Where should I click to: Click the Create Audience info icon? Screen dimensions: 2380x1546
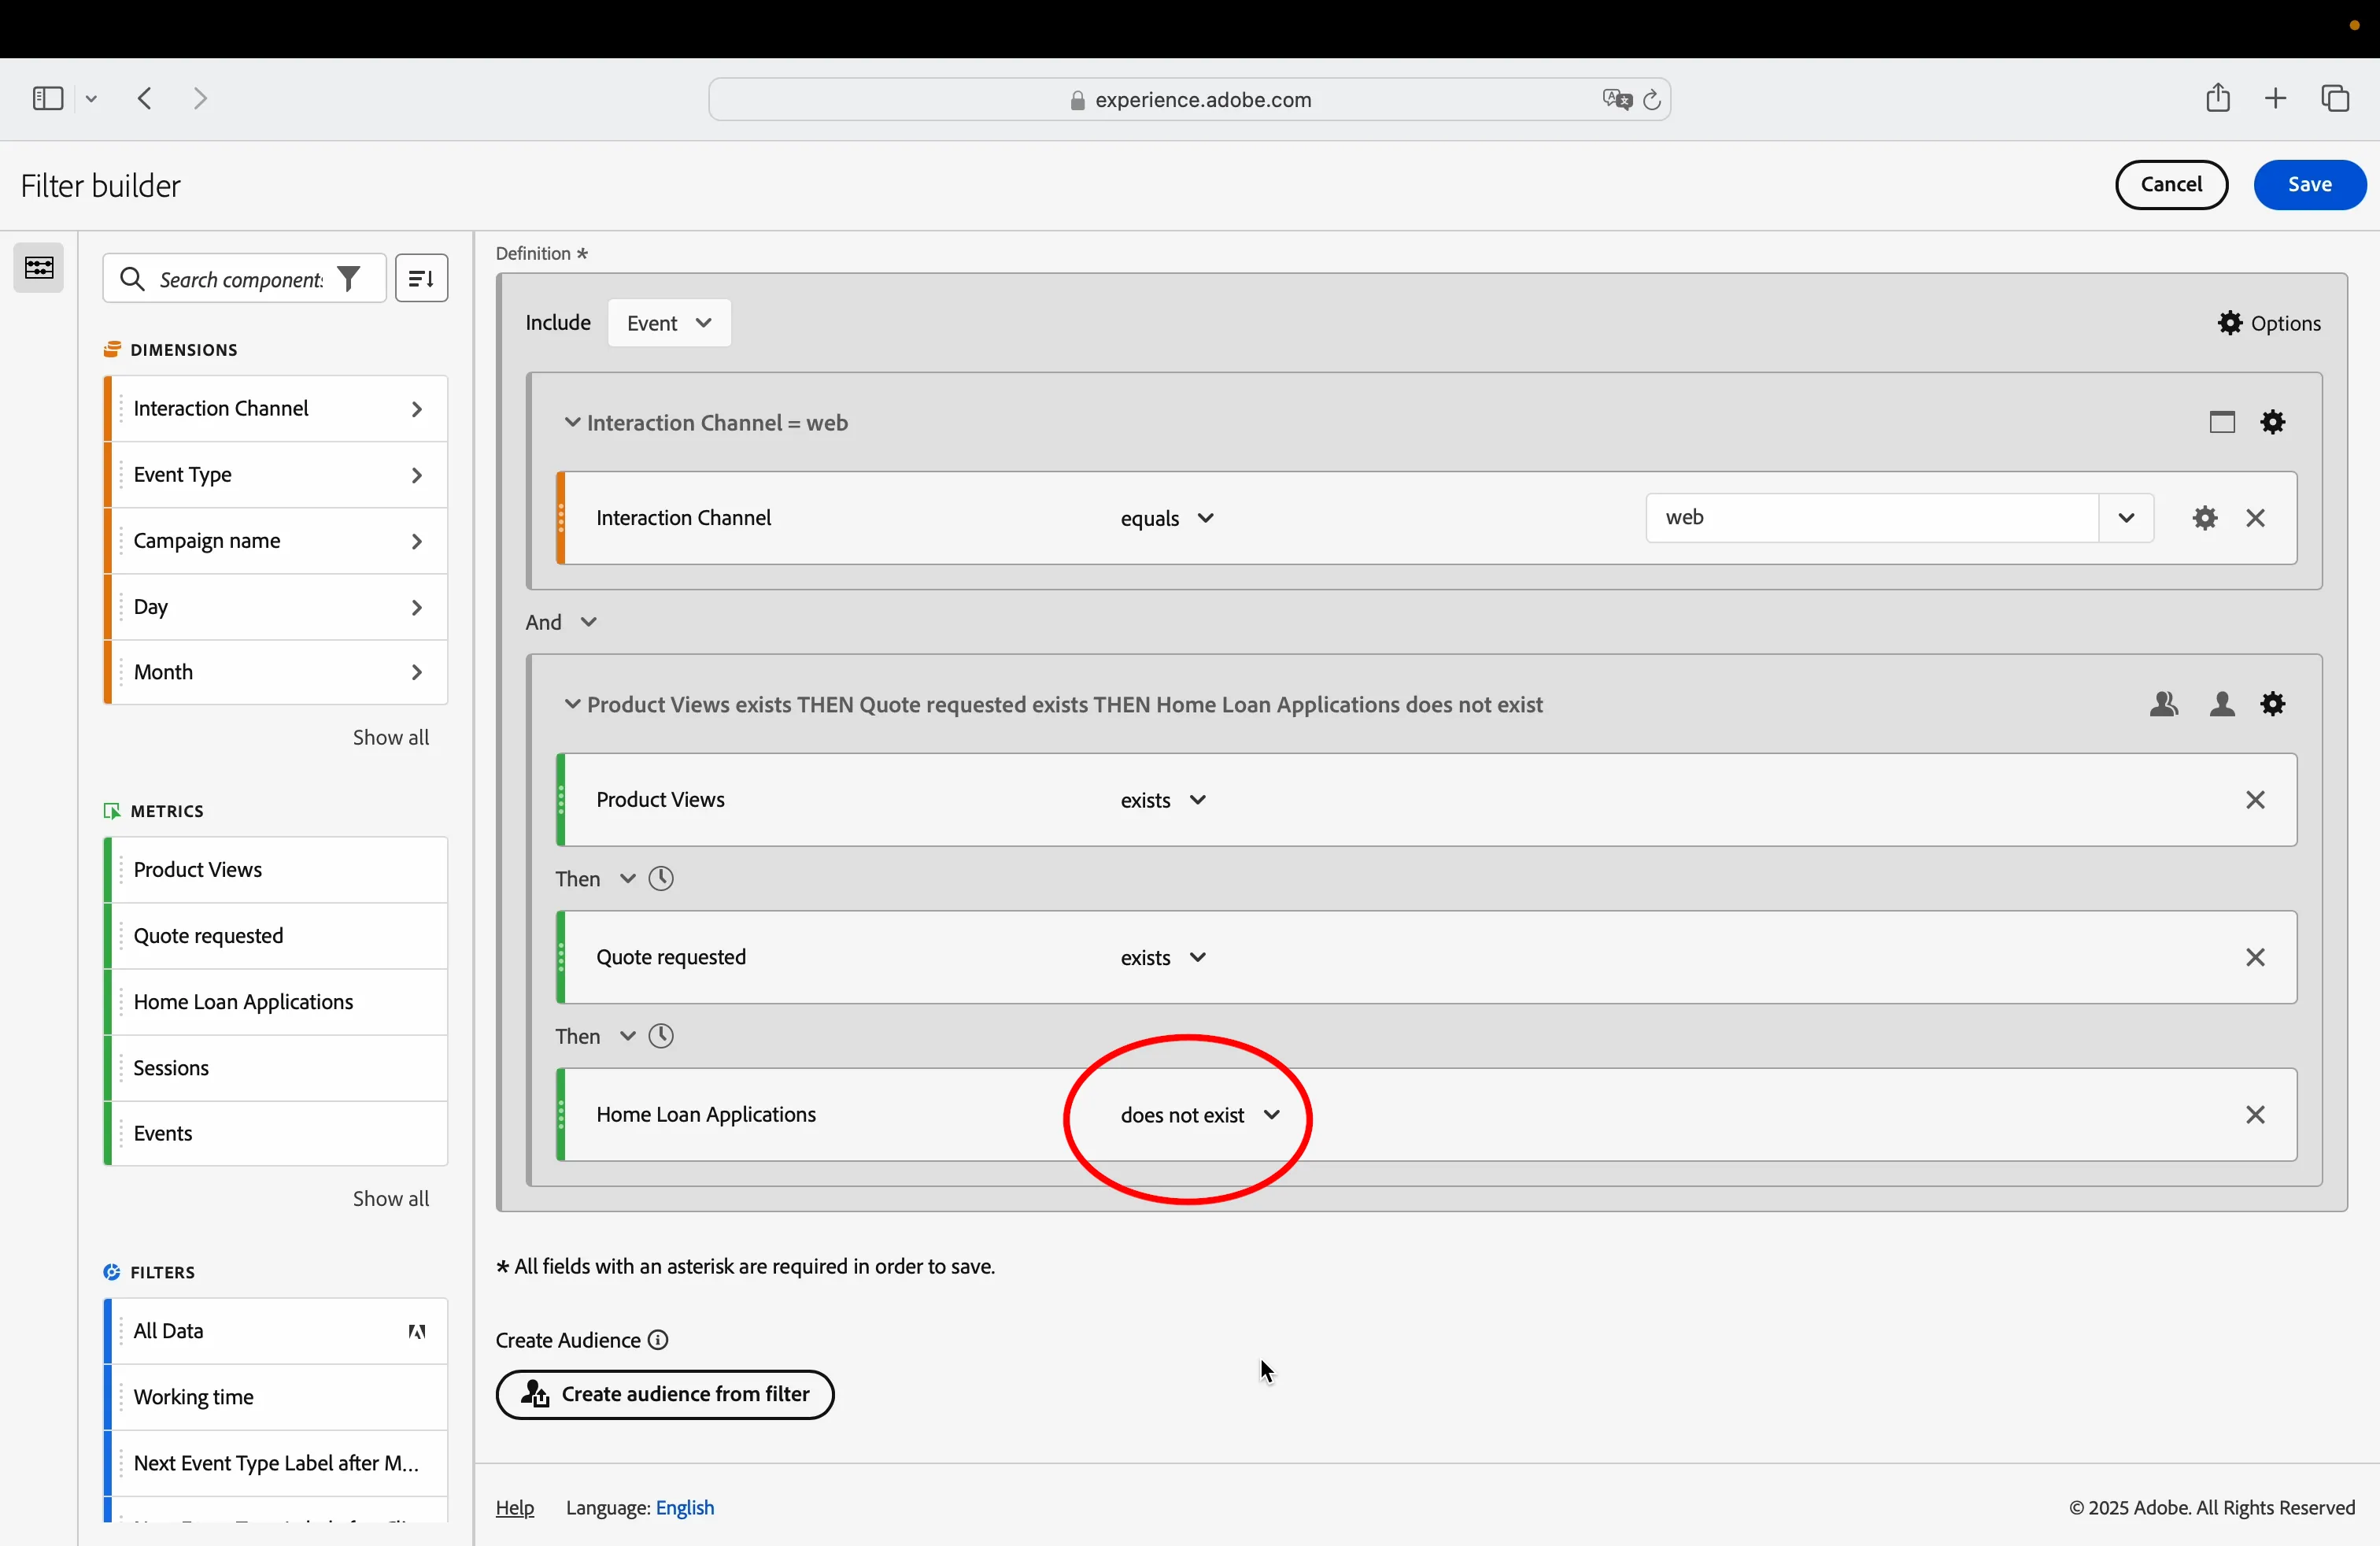(658, 1340)
